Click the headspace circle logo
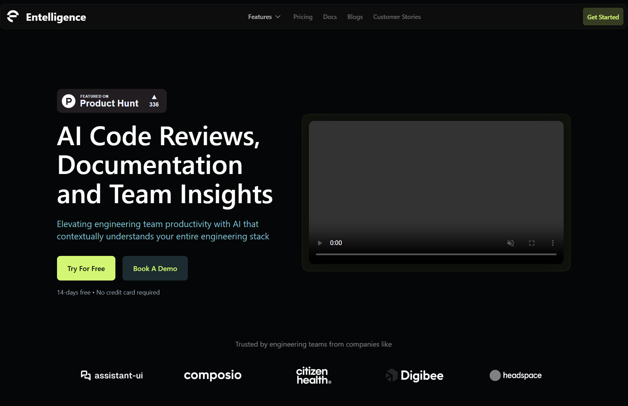The image size is (628, 406). 495,375
